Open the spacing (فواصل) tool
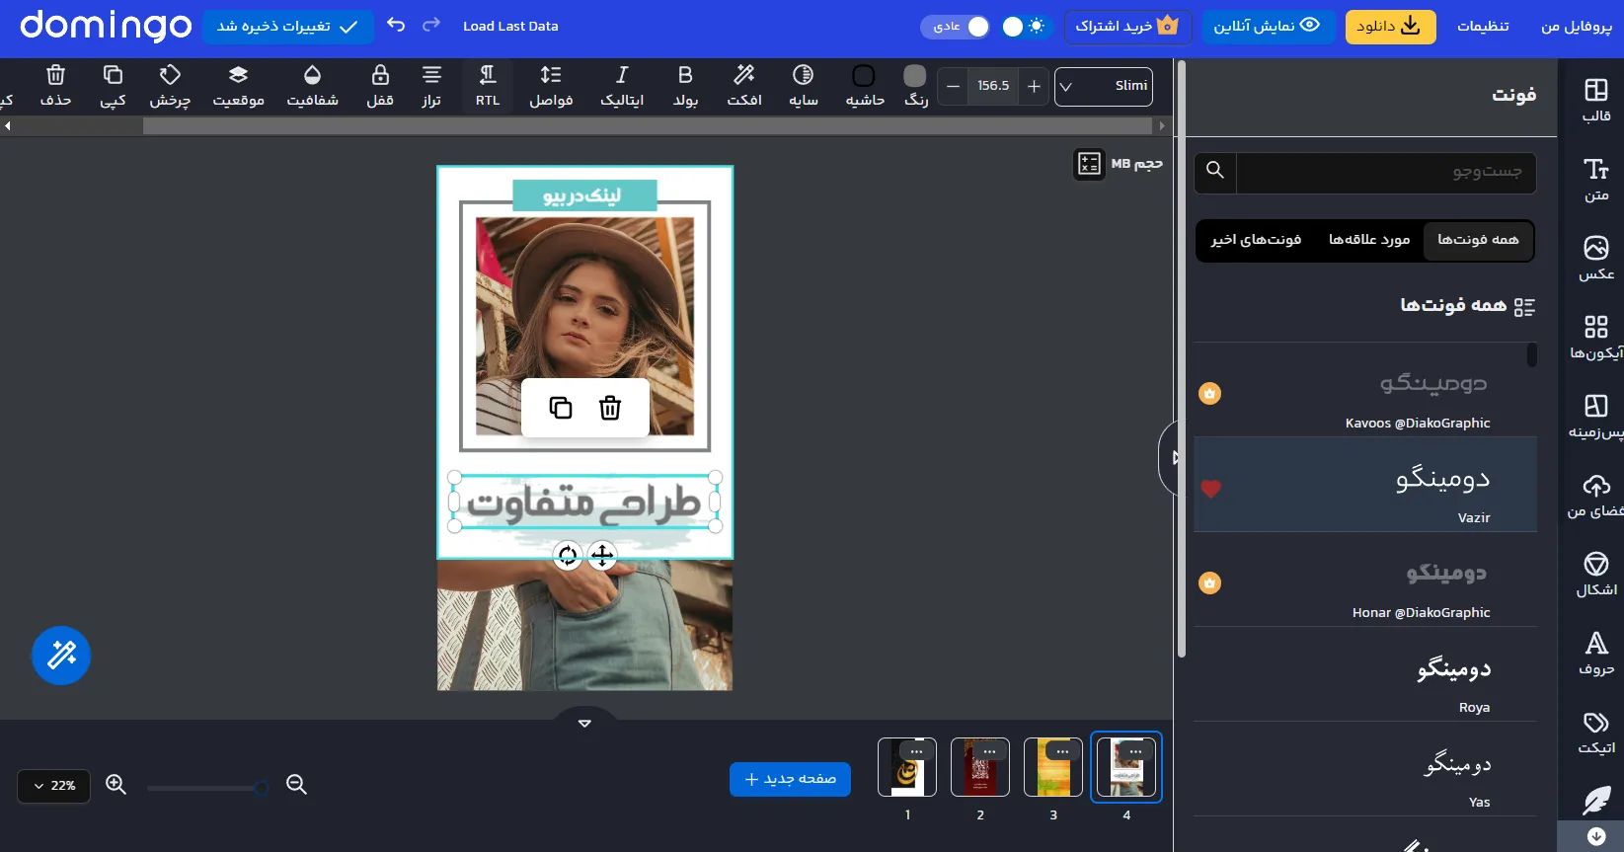The width and height of the screenshot is (1624, 852). (x=551, y=86)
